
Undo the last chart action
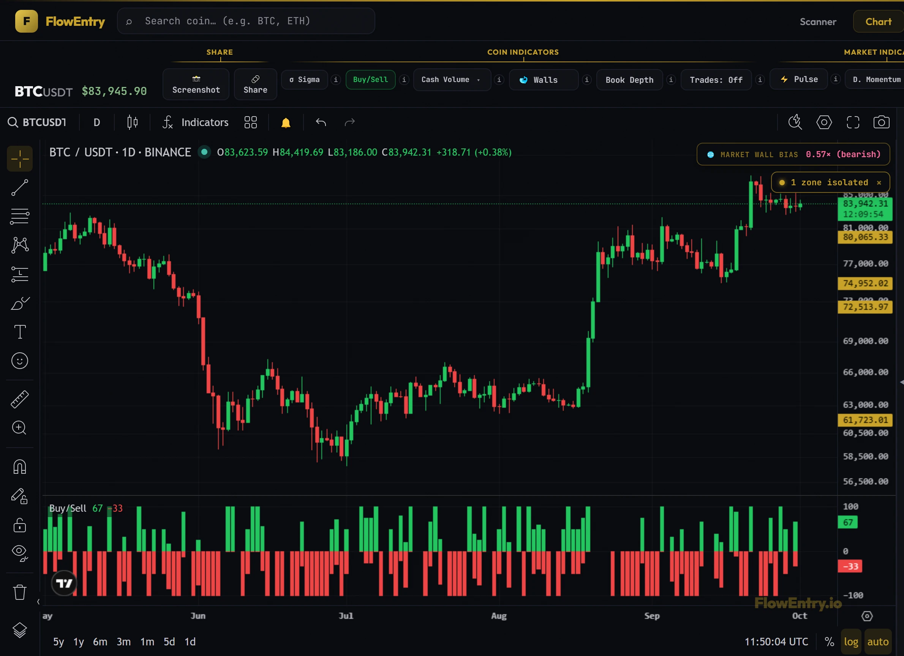[x=321, y=122]
